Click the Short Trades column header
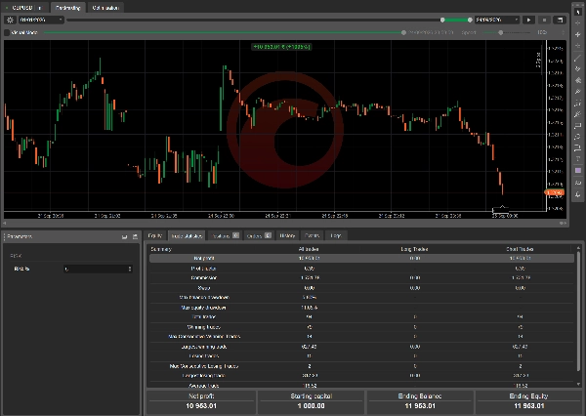586x416 pixels. point(520,249)
